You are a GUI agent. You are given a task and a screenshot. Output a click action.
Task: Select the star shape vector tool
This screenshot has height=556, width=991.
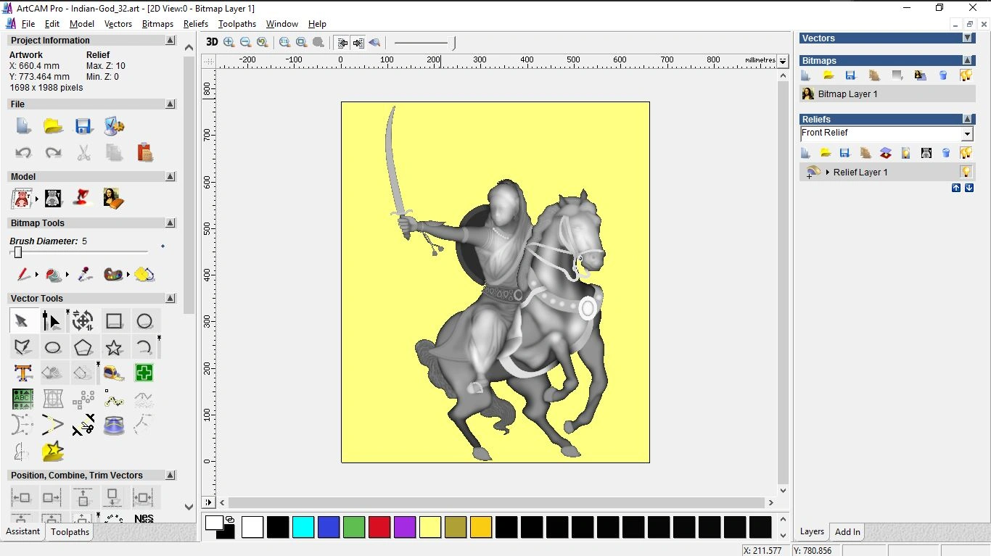(113, 347)
